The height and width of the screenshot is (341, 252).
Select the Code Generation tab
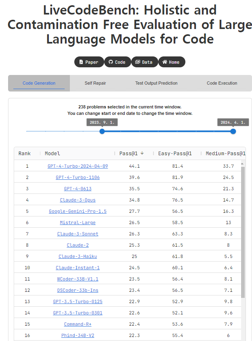point(39,83)
